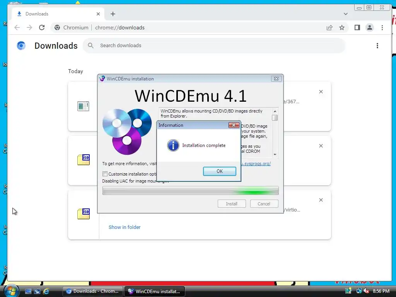Click the WinCDEmu three-discs logo image
396x297 pixels.
127,131
